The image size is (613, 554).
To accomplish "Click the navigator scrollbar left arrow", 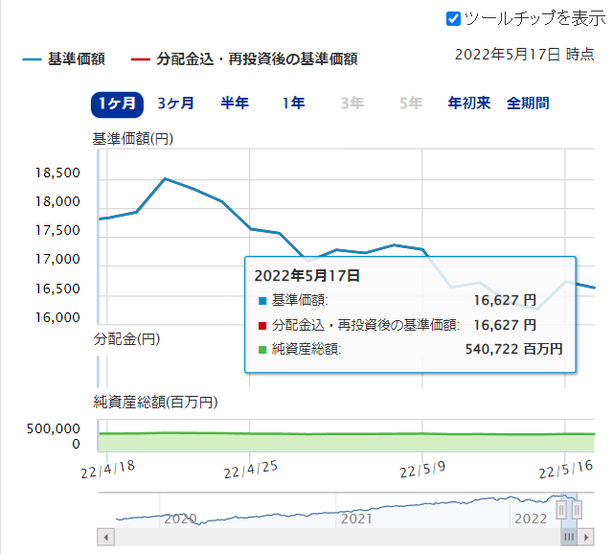I will point(105,537).
